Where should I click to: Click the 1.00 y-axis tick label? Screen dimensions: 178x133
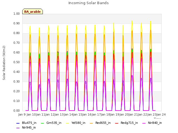click(x=17, y=14)
